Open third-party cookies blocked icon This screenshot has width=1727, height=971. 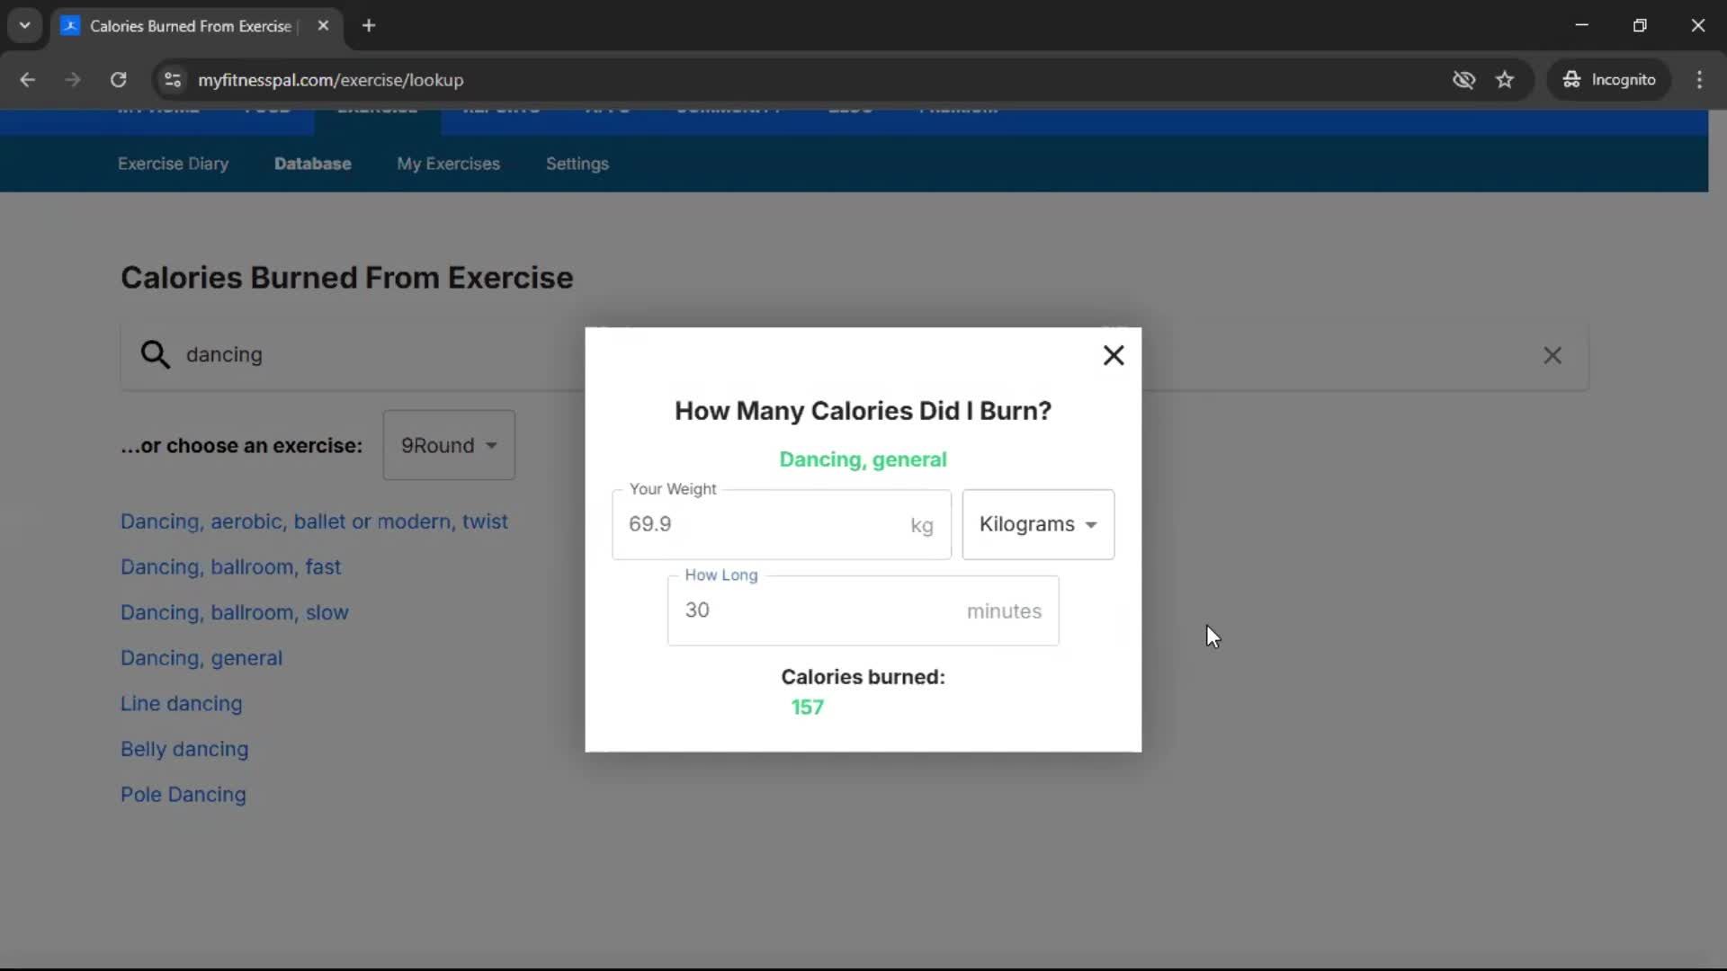coord(1463,80)
